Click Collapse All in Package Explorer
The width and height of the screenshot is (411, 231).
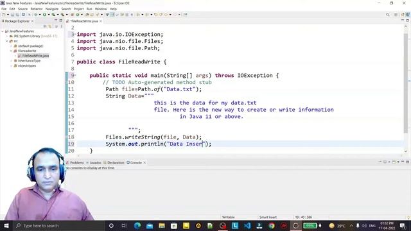[x=45, y=26]
